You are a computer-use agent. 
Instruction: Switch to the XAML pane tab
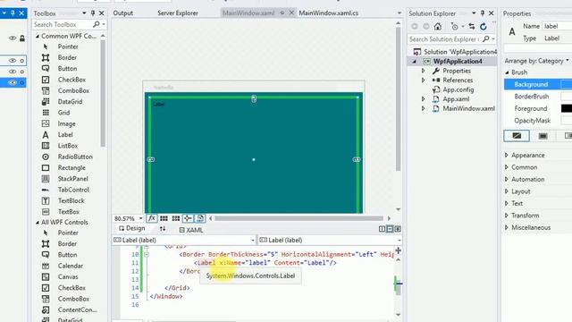pyautogui.click(x=190, y=230)
